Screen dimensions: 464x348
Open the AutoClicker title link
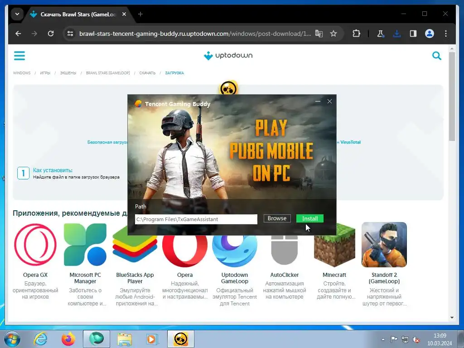pos(285,275)
